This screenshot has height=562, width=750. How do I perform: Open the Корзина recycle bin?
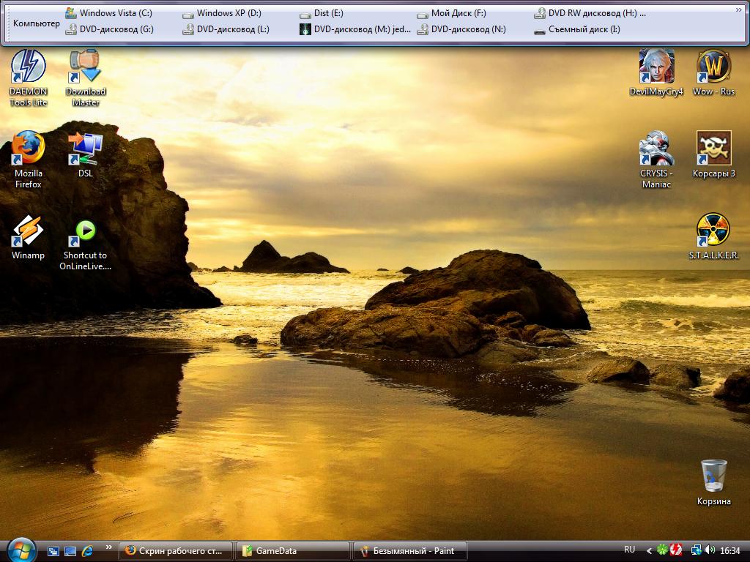click(x=713, y=477)
